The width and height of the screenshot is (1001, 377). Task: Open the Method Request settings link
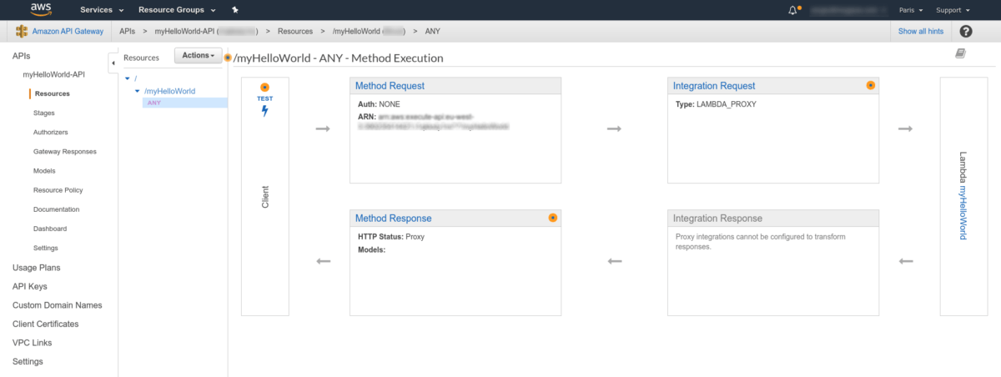click(390, 86)
